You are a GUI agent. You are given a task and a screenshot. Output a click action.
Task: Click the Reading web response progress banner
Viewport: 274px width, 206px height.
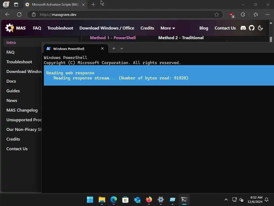(x=159, y=75)
